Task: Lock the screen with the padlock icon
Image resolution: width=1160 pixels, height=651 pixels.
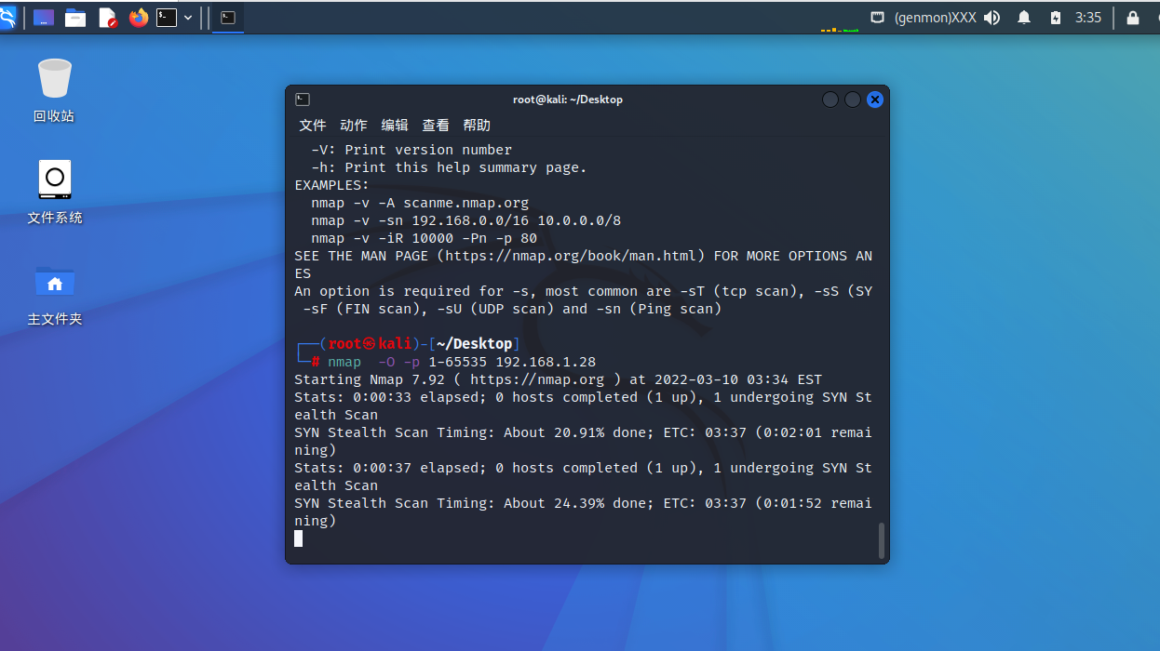Action: point(1133,18)
